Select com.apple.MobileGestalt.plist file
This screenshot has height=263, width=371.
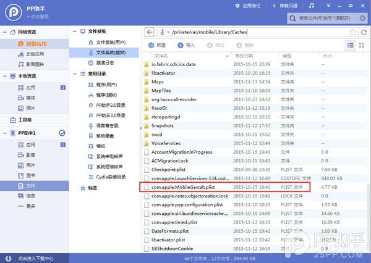coord(224,187)
